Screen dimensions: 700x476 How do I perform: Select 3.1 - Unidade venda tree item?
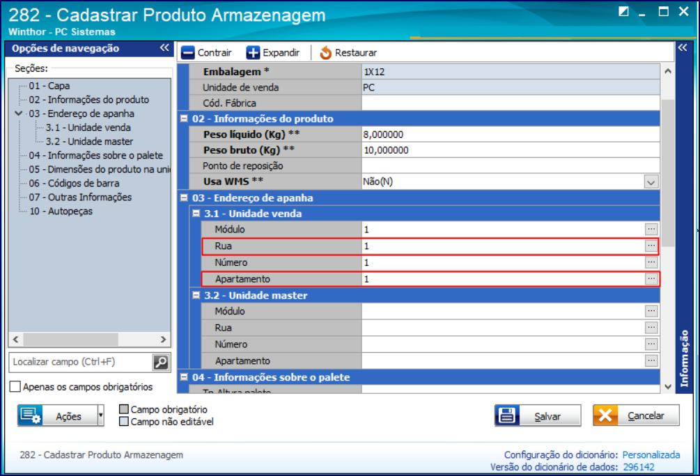(x=88, y=127)
